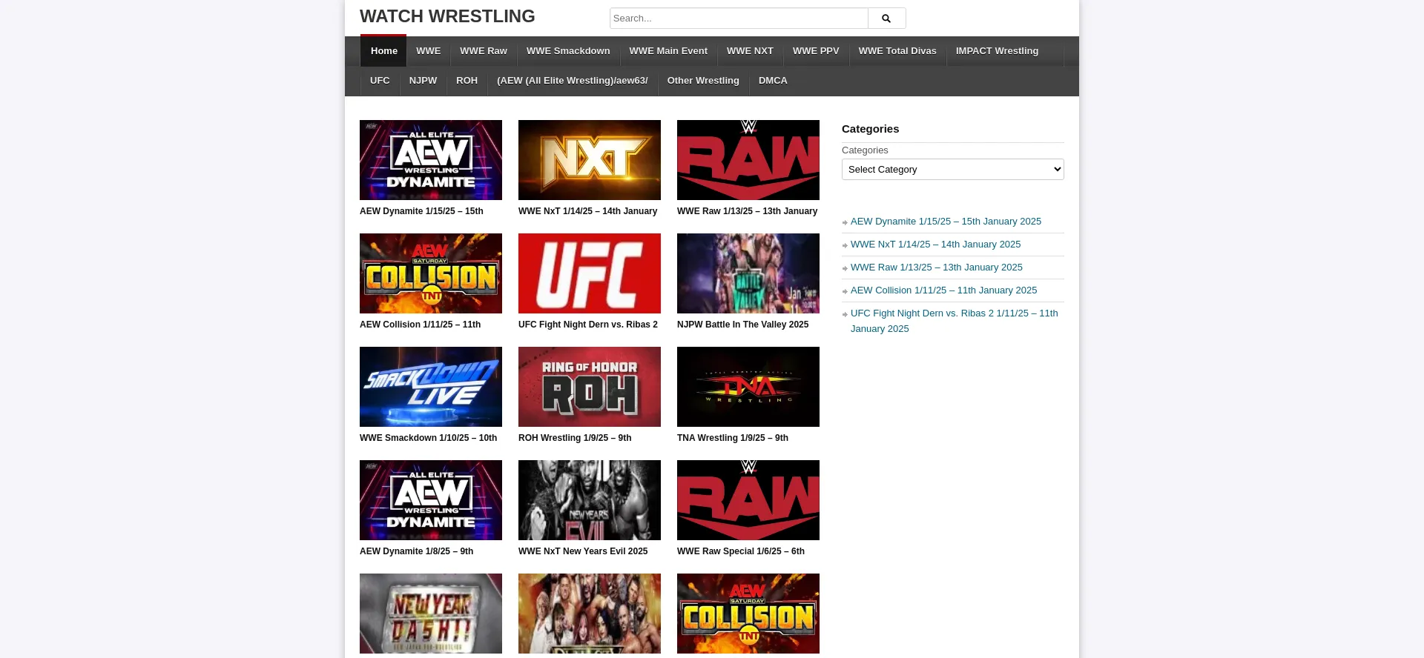Open sidebar link UFC Fight Night Dern vs. Ribas

(x=954, y=321)
